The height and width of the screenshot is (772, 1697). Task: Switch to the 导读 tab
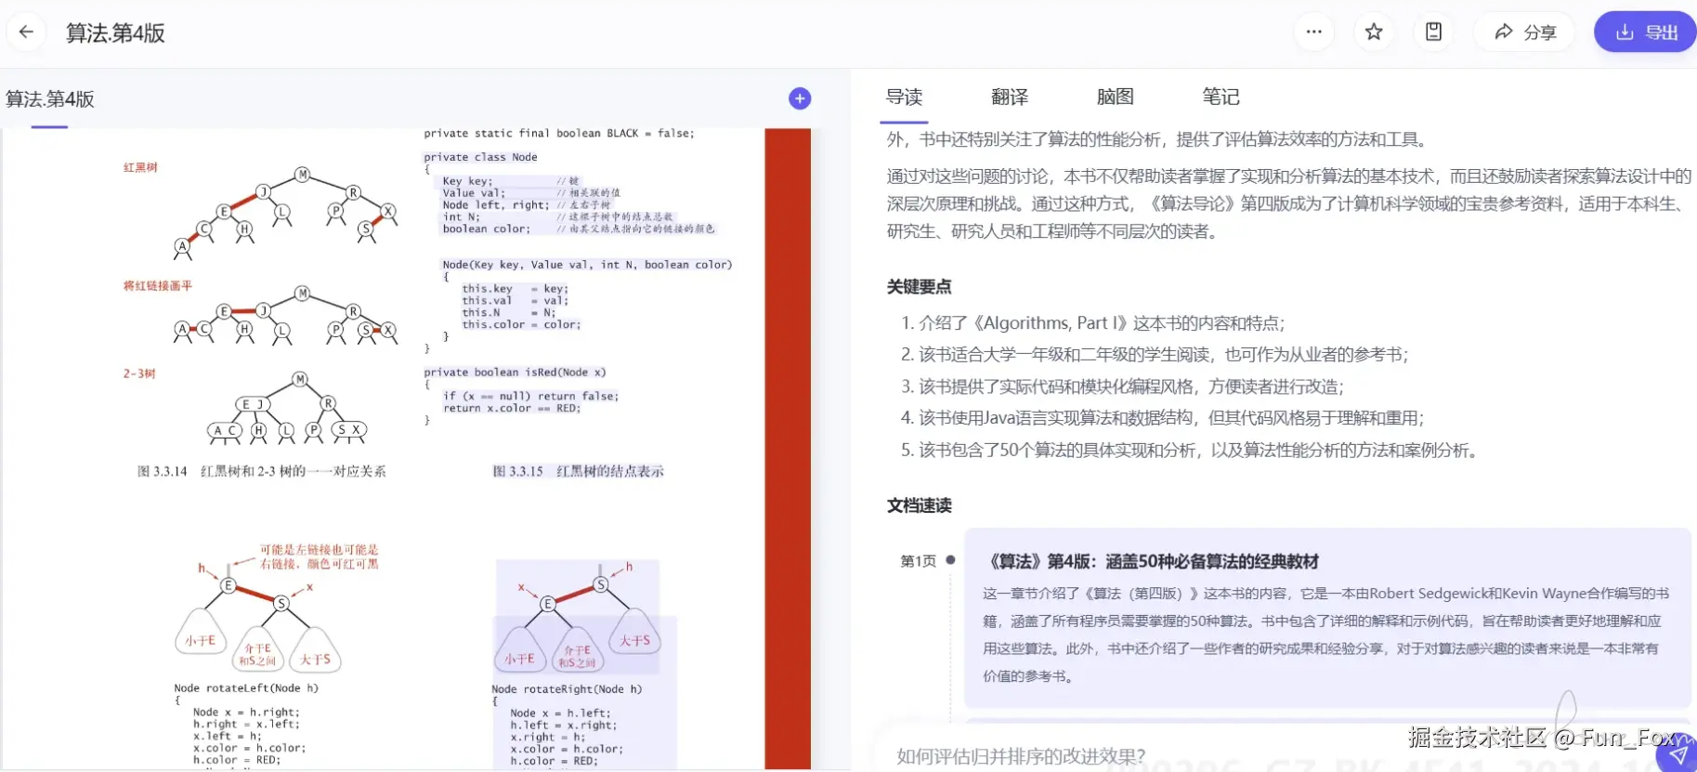coord(904,97)
